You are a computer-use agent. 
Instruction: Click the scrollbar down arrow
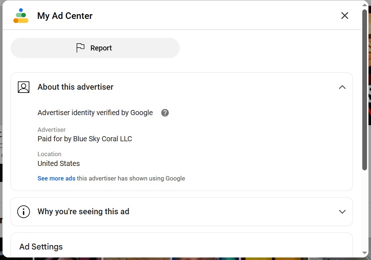tap(364, 253)
